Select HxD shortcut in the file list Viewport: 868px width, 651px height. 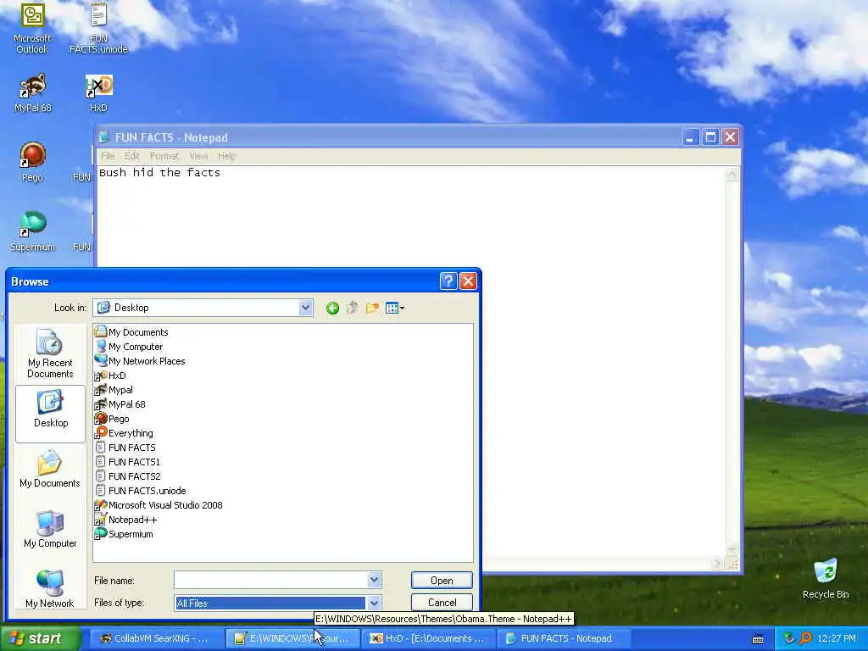tap(111, 376)
